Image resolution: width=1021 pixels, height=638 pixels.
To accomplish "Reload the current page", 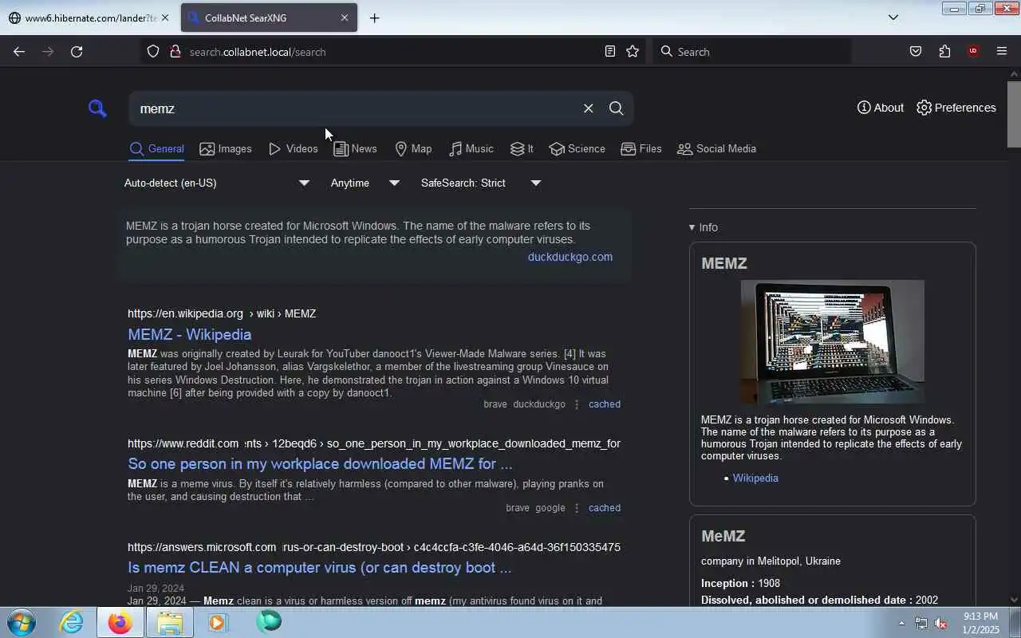I will pos(77,52).
